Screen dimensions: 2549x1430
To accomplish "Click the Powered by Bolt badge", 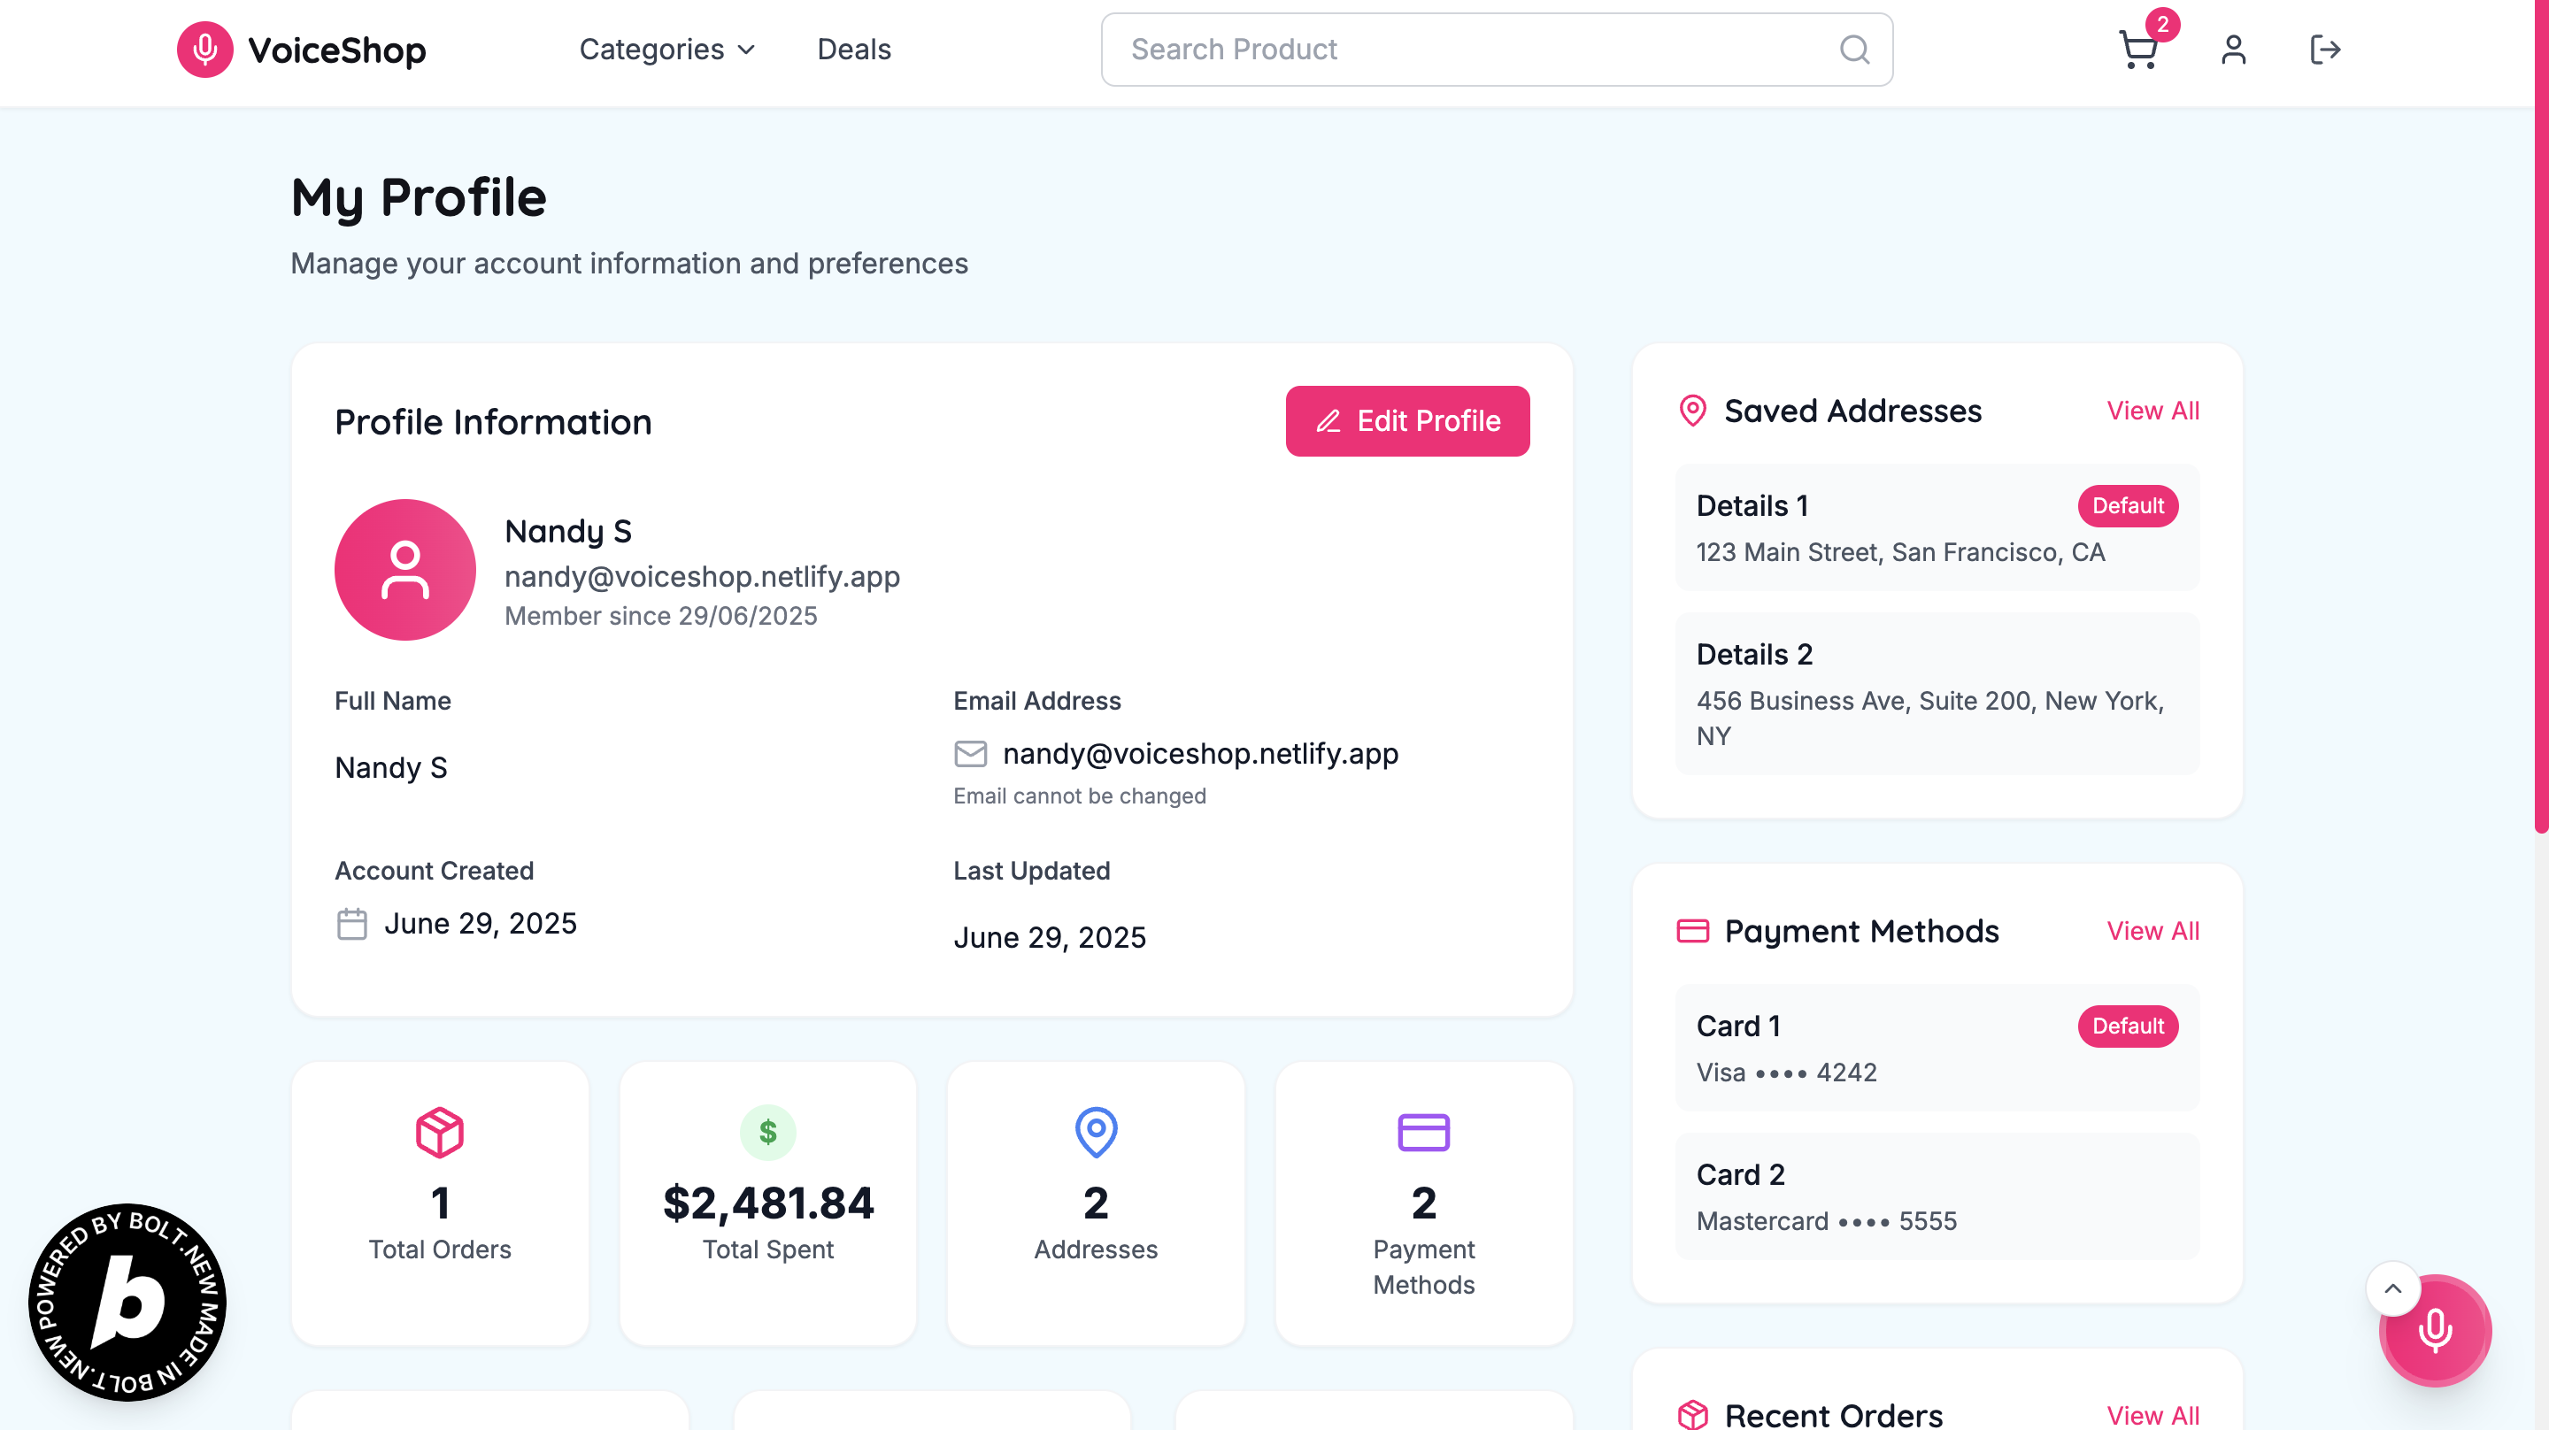I will (127, 1302).
